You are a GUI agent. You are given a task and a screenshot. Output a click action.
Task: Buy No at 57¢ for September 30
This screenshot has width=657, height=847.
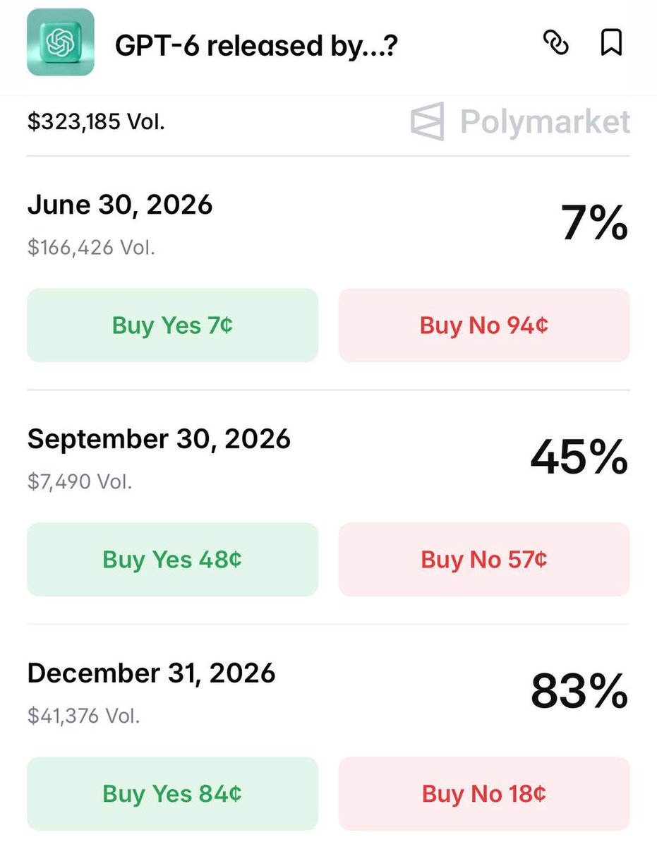(x=484, y=560)
